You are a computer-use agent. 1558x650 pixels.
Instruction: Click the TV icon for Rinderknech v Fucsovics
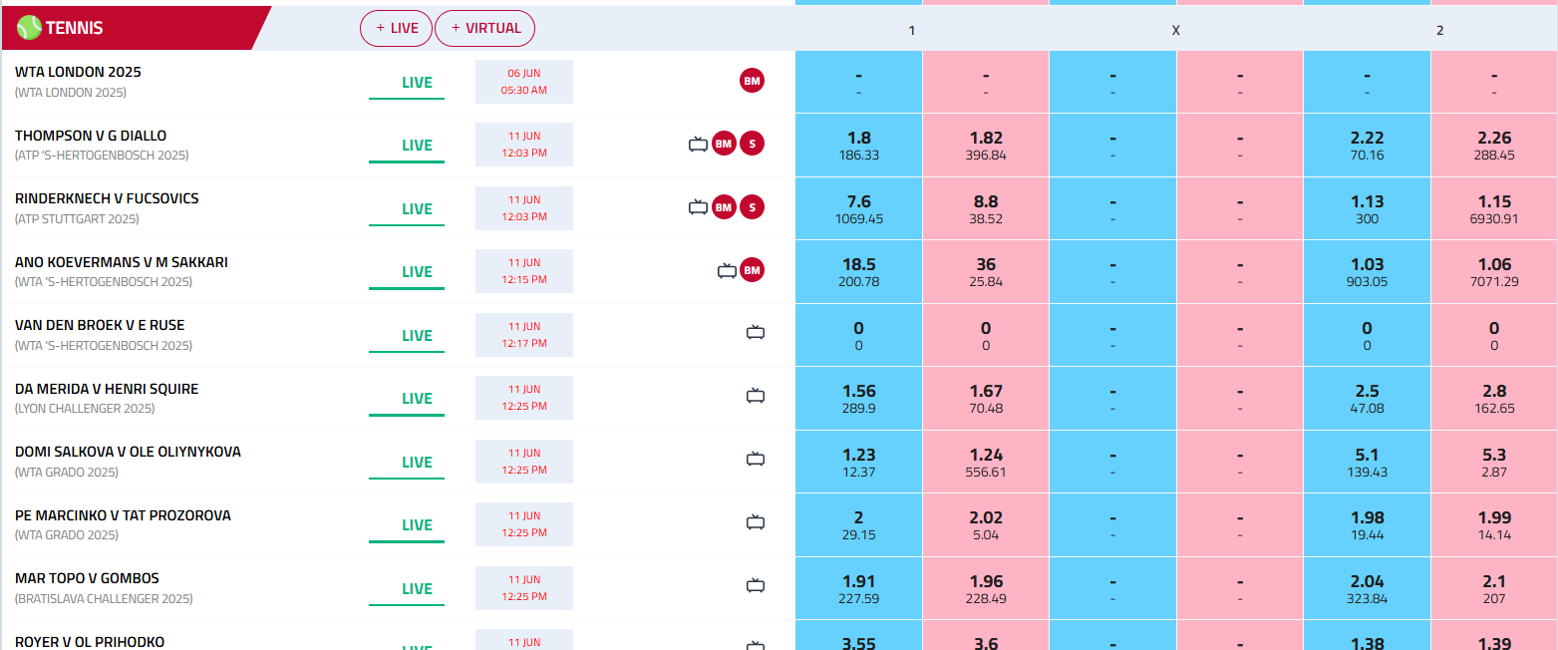698,207
